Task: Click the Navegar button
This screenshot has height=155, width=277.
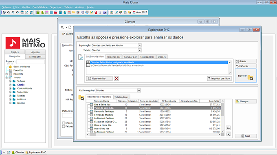Action: 246,101
